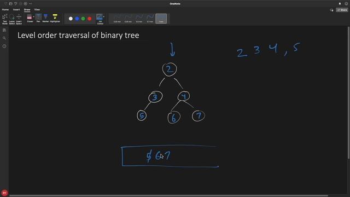Open the Home ribbon tab

(x=5, y=10)
